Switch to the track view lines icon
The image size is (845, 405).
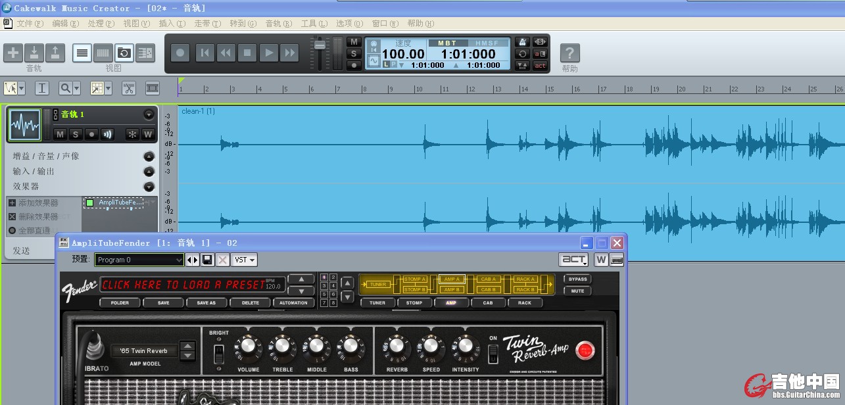pos(82,53)
